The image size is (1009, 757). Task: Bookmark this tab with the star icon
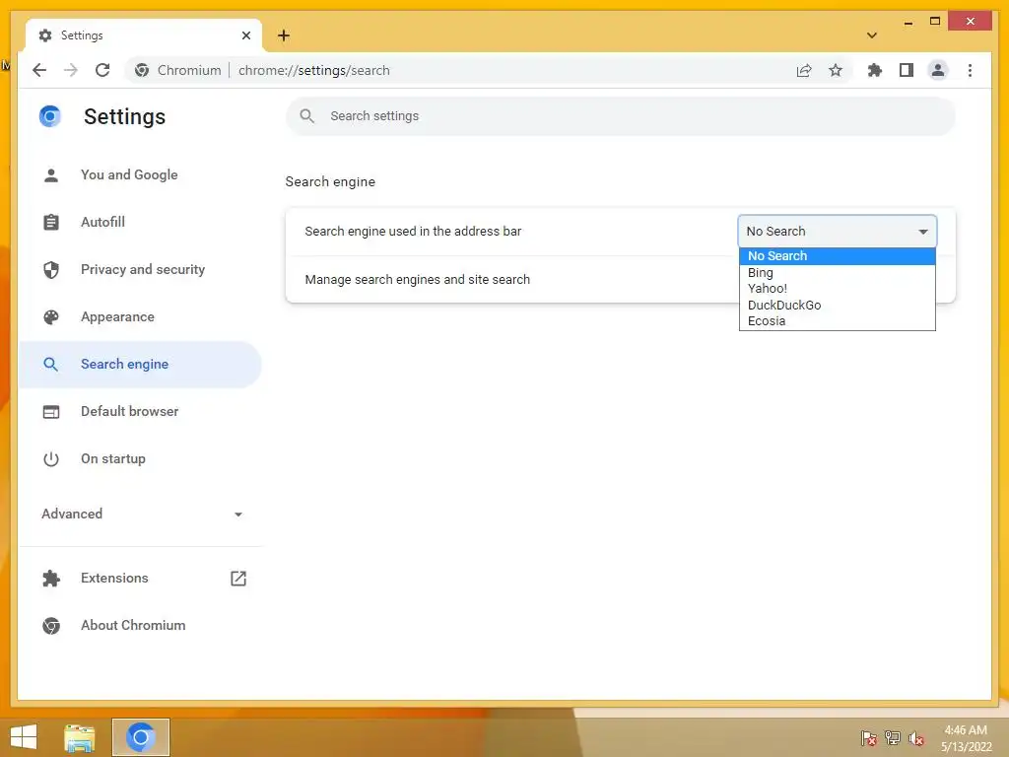[x=836, y=70]
